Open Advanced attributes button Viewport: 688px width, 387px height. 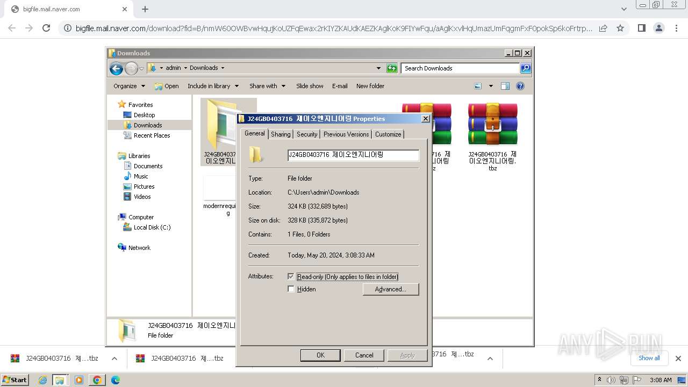click(x=390, y=289)
